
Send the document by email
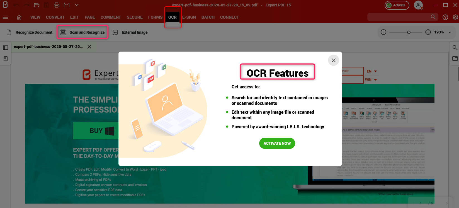point(67,5)
